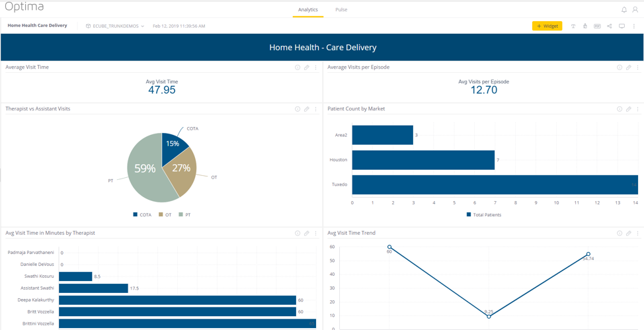Screen dimensions: 644x330
Task: Open the dashboard color theme icon
Action: coord(584,26)
